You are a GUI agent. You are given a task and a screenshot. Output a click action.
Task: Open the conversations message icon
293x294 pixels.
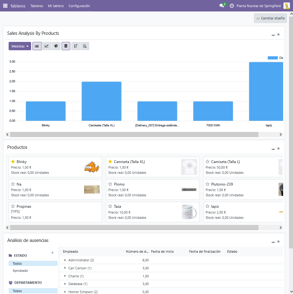tap(222, 6)
